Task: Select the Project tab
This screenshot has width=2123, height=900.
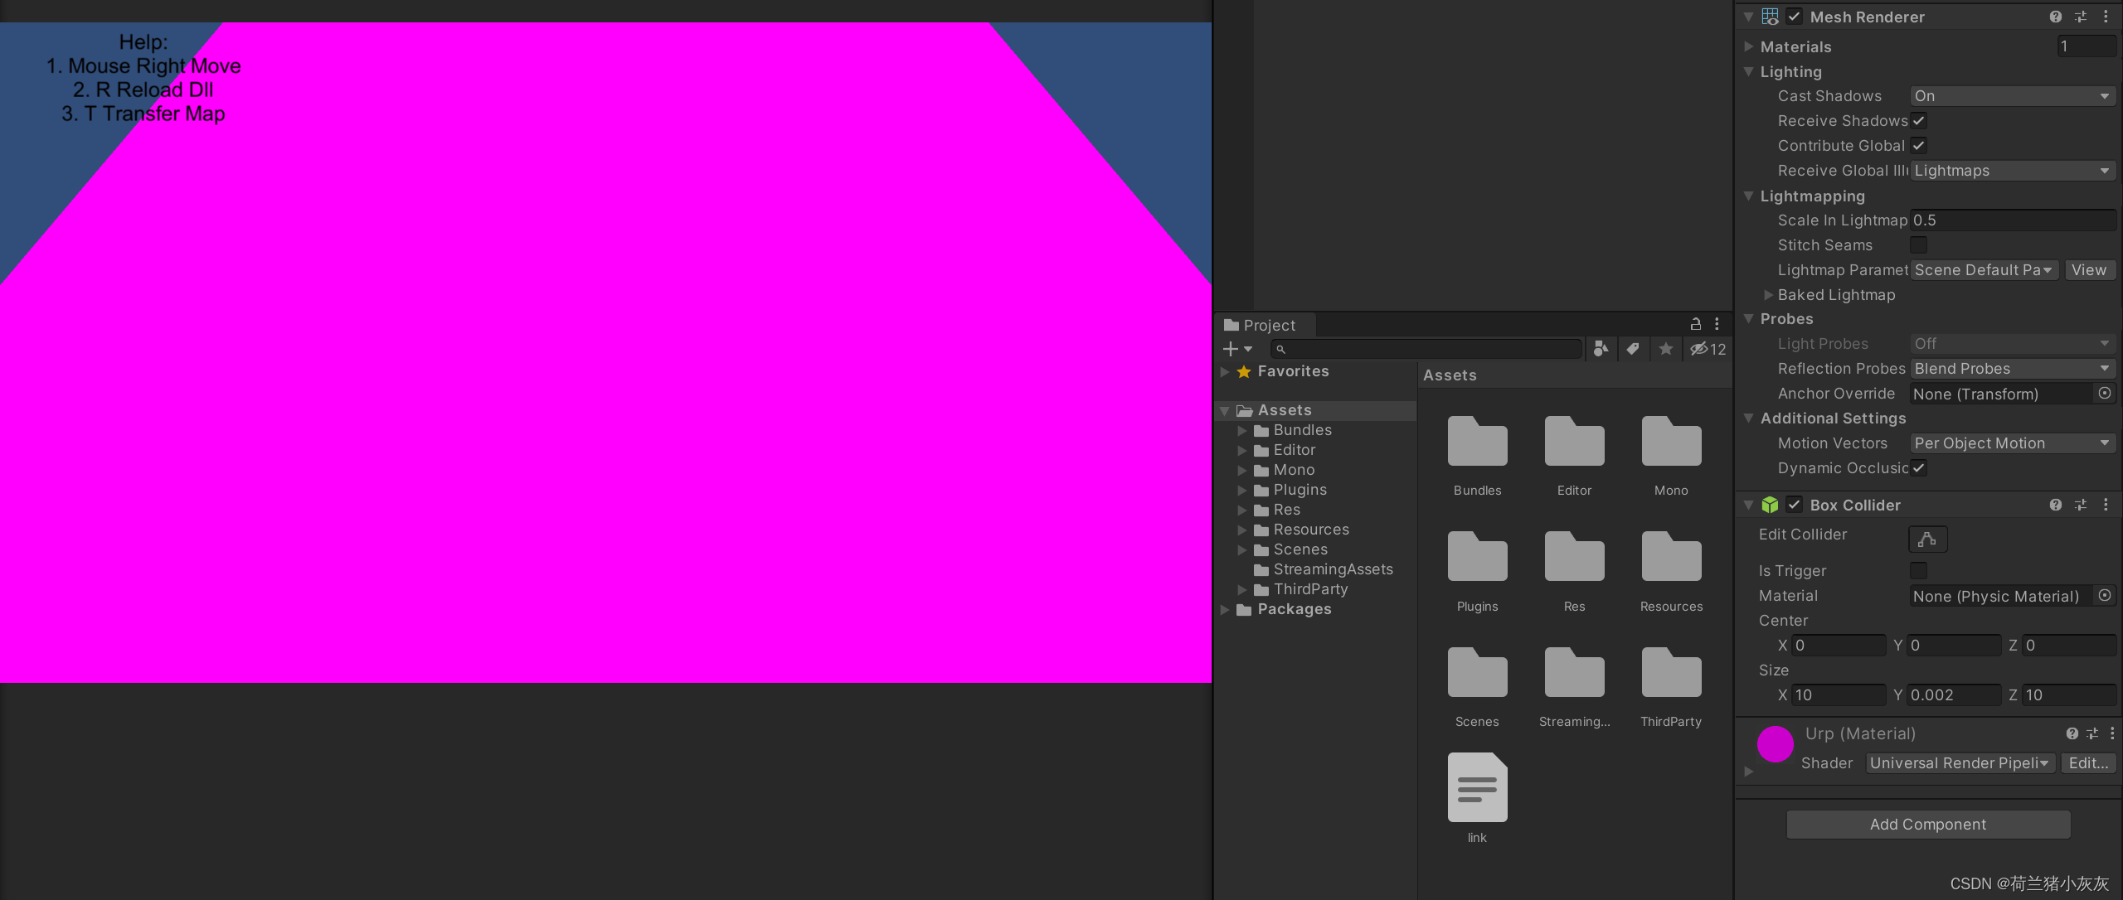Action: 1266,325
